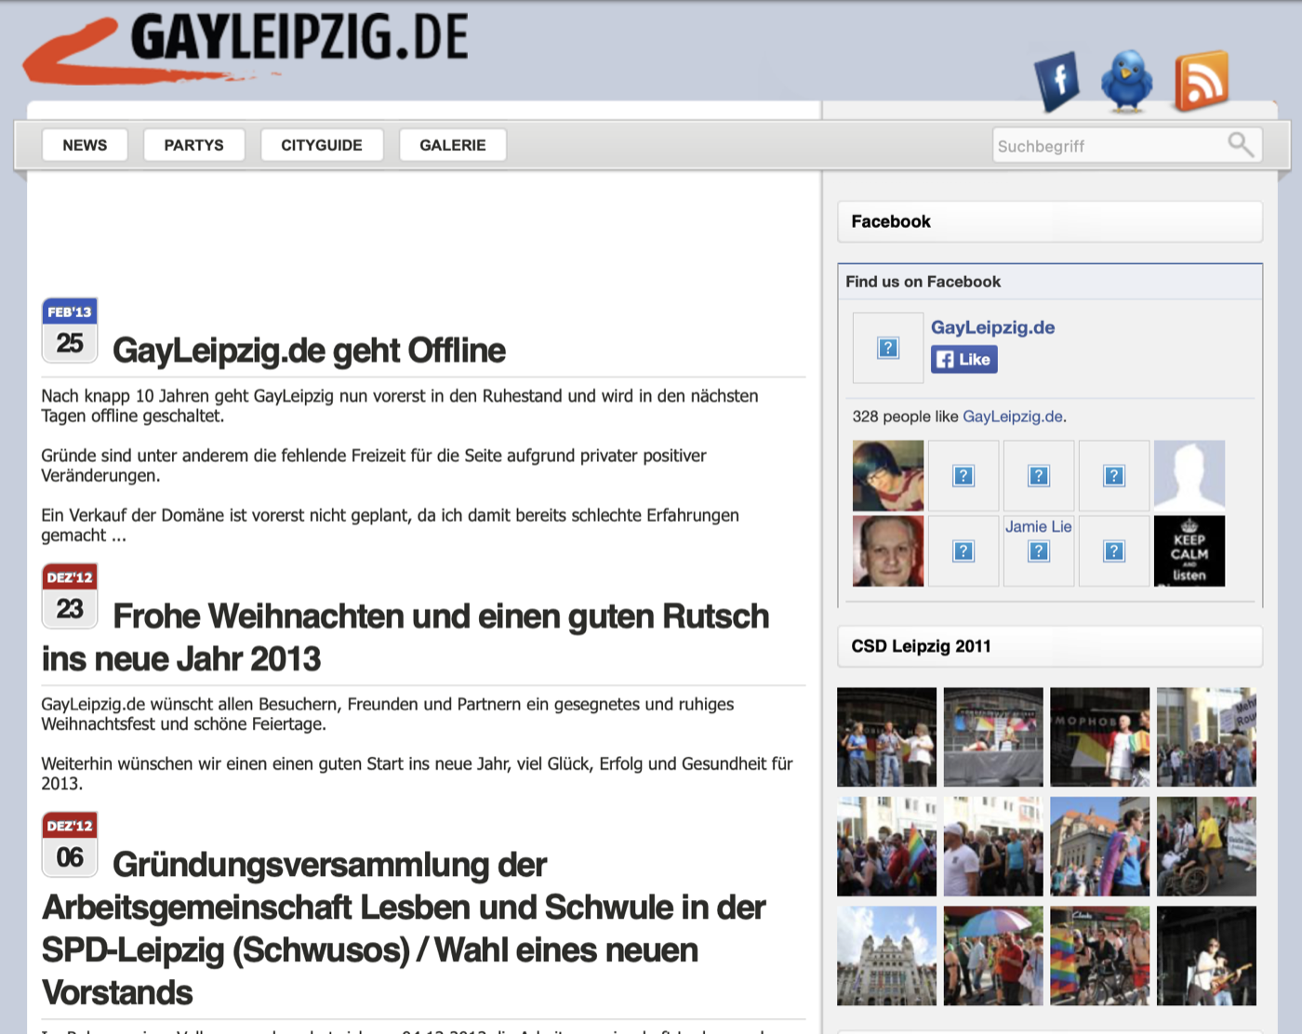Open the PARTYS menu item
This screenshot has width=1302, height=1034.
tap(193, 145)
